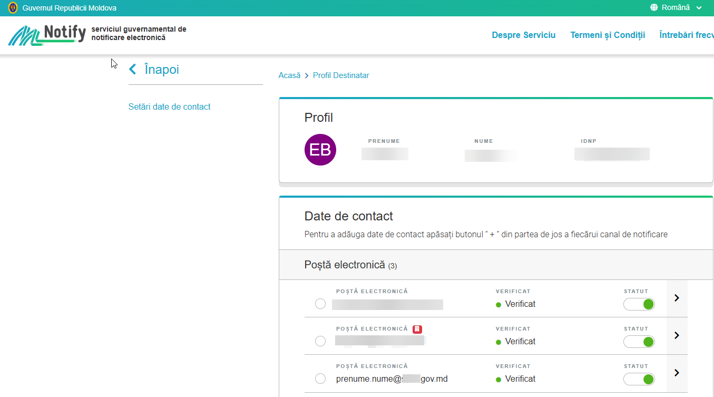714x397 pixels.
Task: Open the Română language dropdown
Action: (x=676, y=7)
